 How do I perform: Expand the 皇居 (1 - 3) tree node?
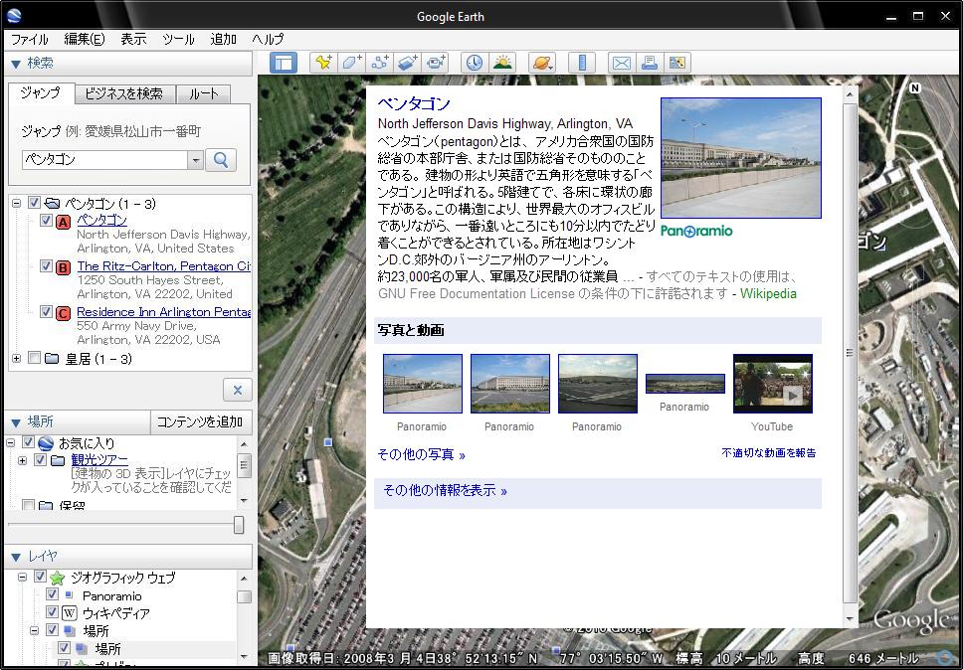17,358
